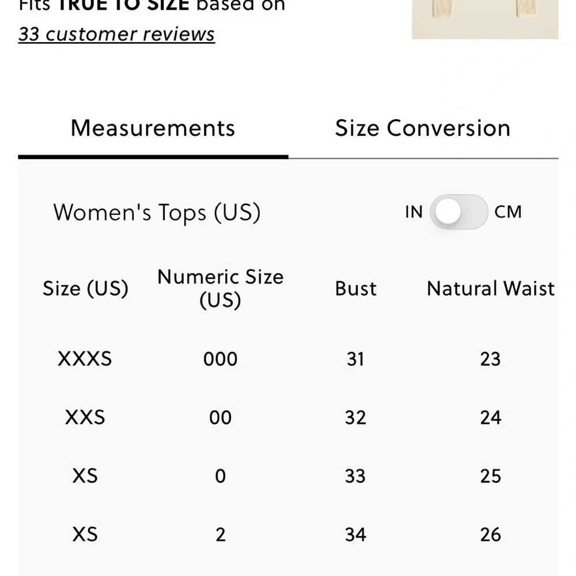This screenshot has width=576, height=576.
Task: Click the Bust column header
Action: click(355, 288)
